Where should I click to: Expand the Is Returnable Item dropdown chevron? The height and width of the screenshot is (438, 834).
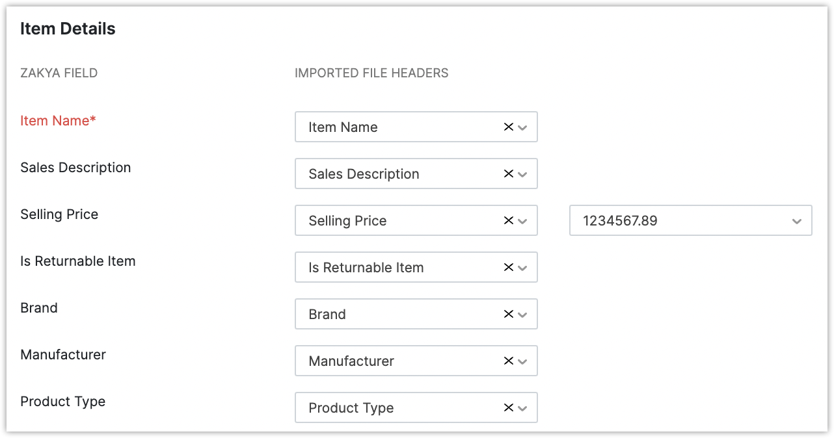pos(522,268)
